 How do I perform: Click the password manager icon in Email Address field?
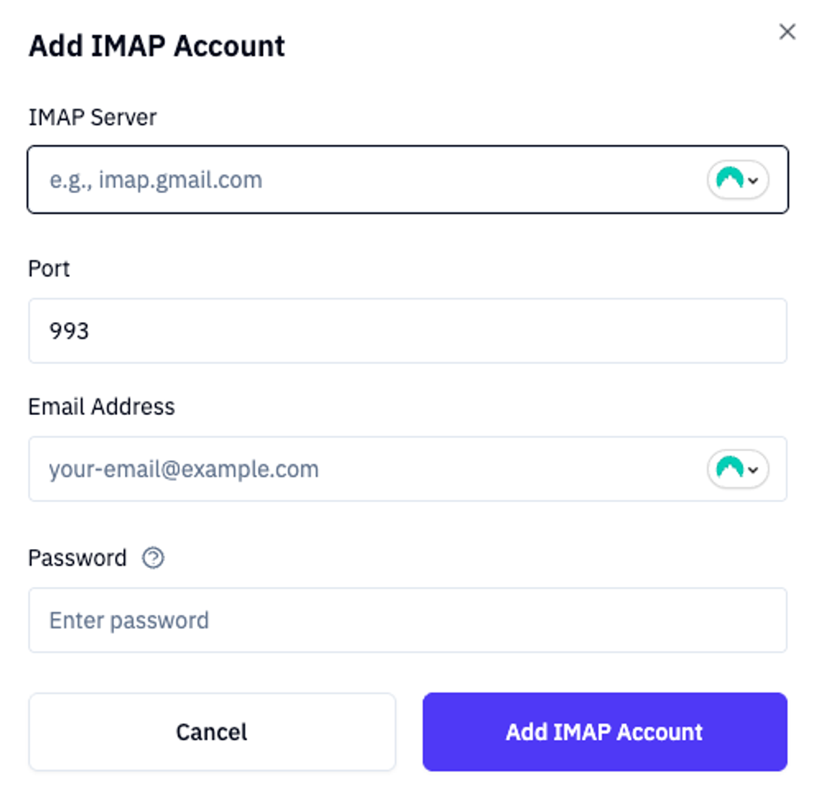[729, 469]
